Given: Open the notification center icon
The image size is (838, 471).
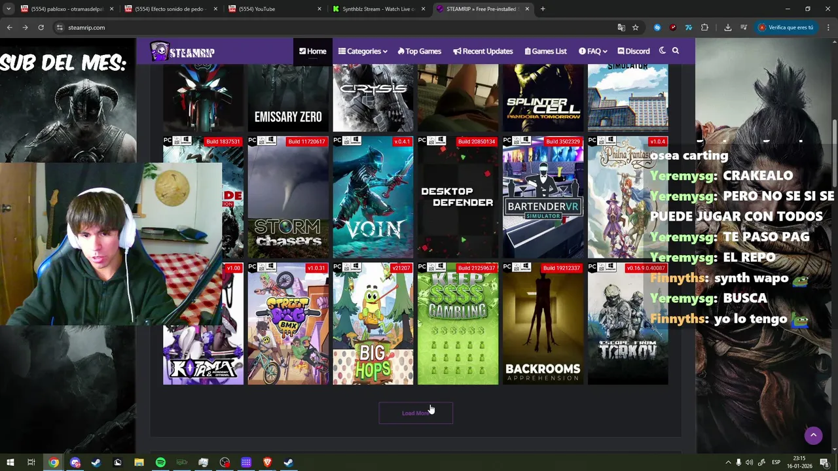Looking at the screenshot, I should click(824, 462).
